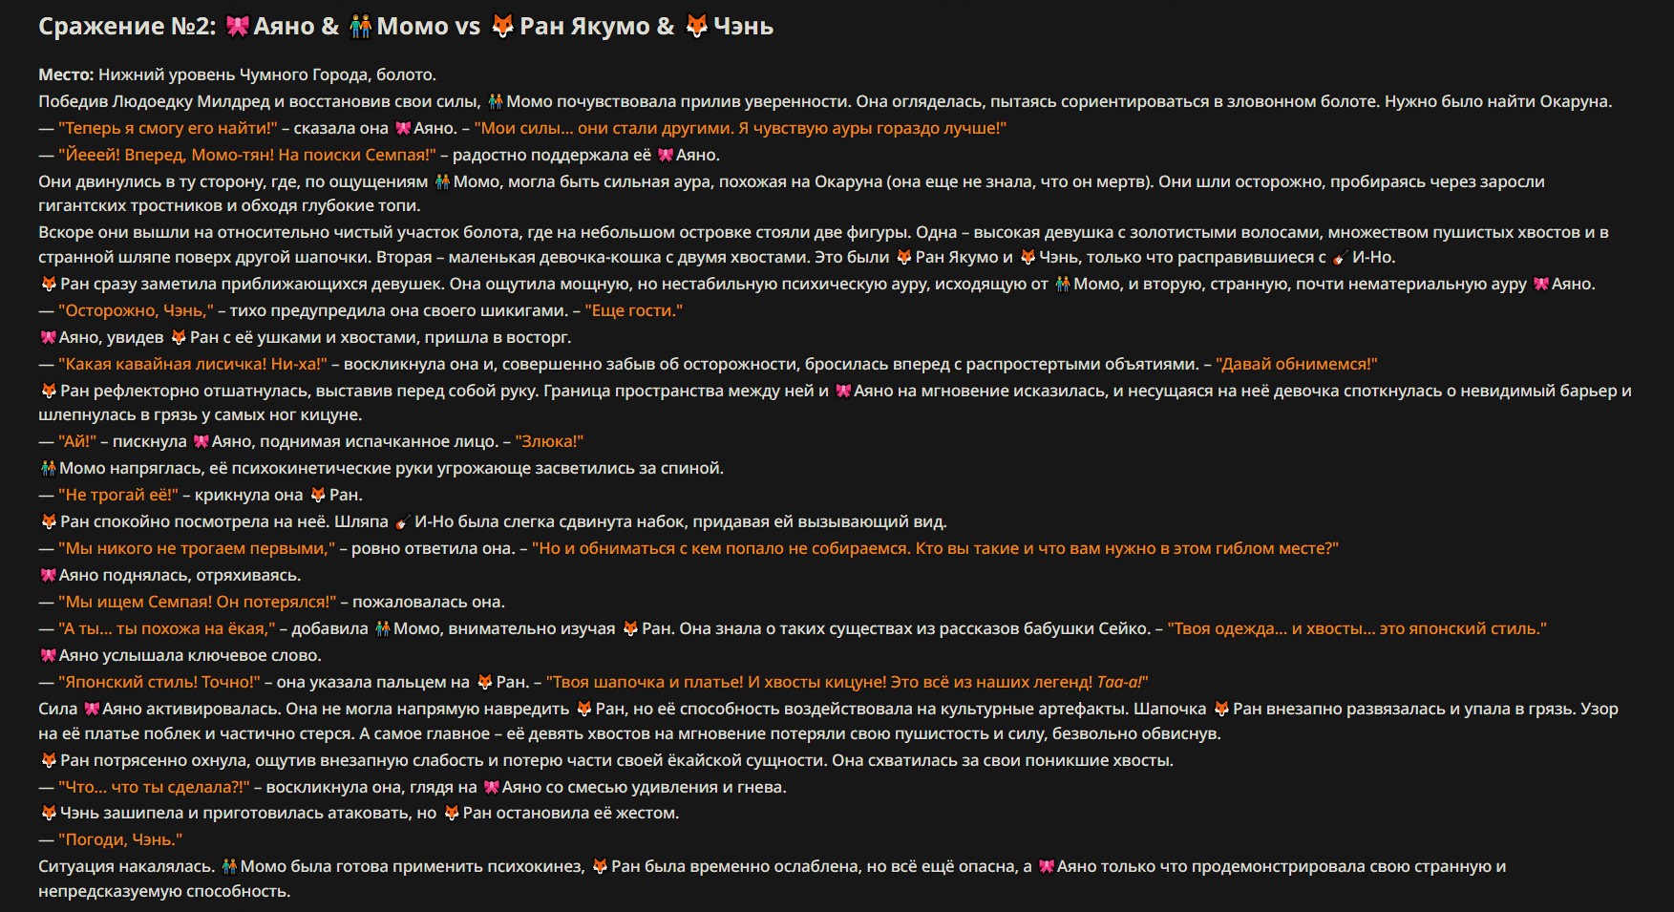Click the fox emoji before Ран Якумо in the heading
Viewport: 1674px width, 912px height.
(502, 26)
